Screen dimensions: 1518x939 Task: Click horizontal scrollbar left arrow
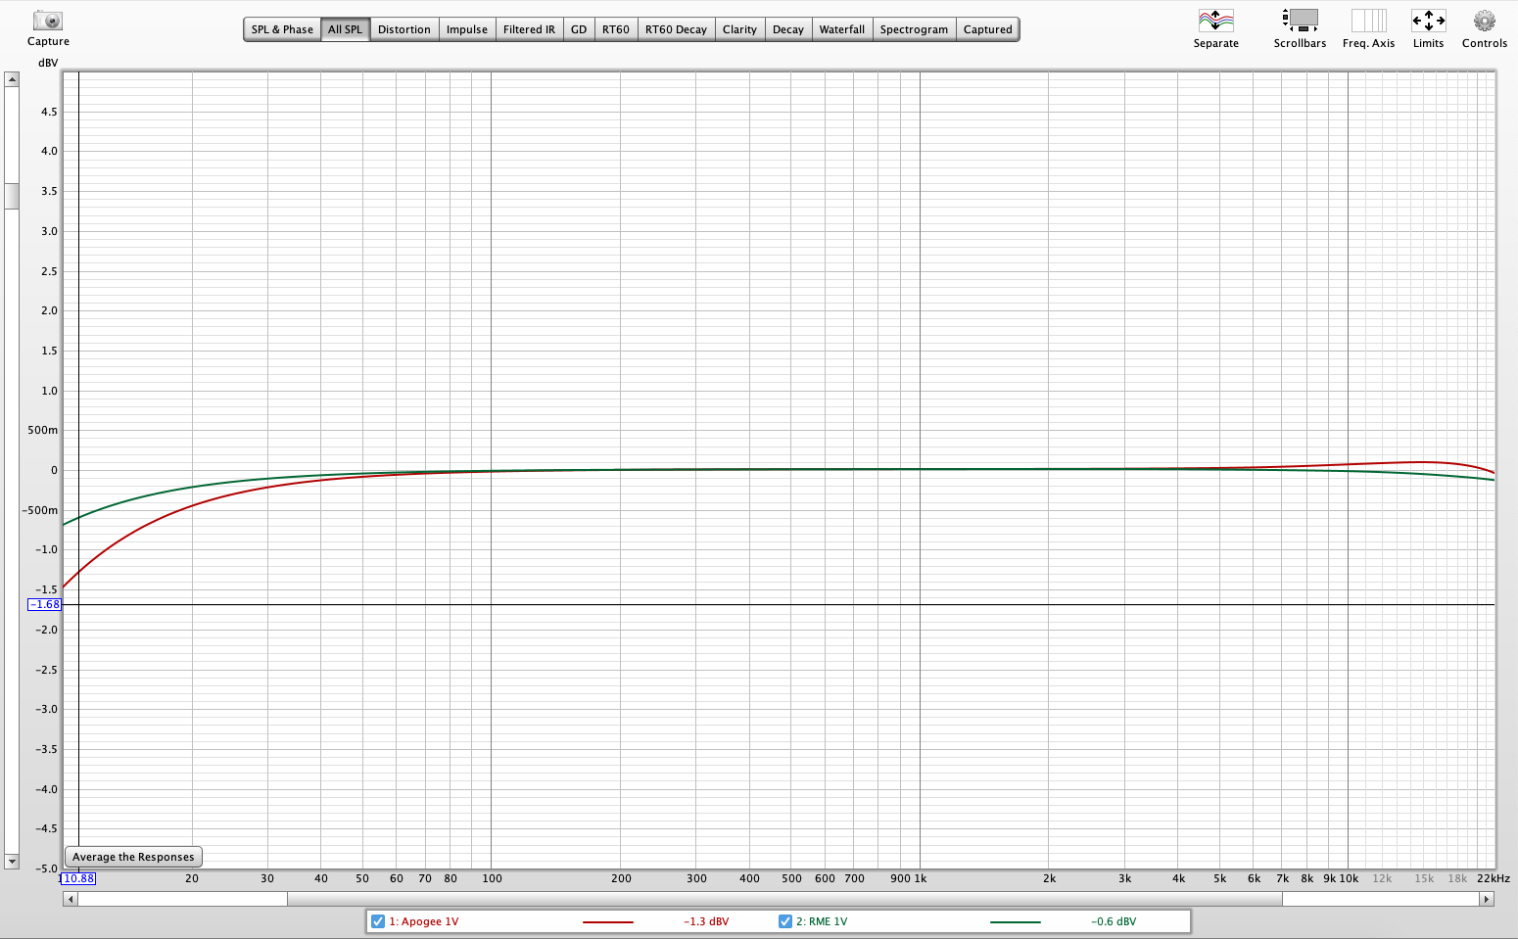point(70,899)
